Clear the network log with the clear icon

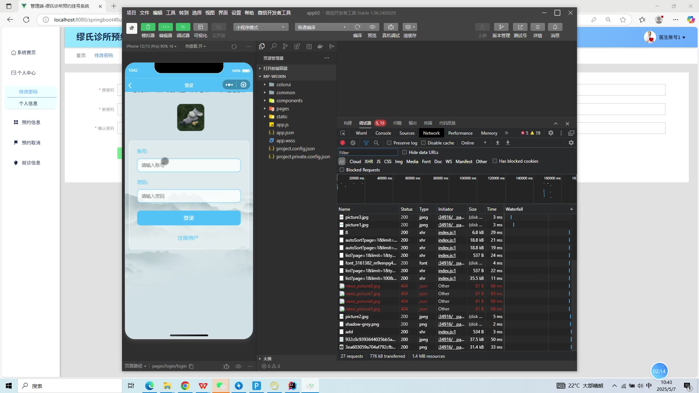coord(353,143)
